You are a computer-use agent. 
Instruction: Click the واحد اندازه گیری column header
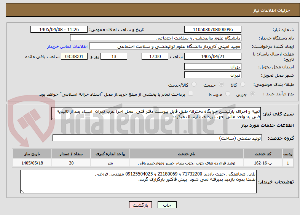point(110,154)
